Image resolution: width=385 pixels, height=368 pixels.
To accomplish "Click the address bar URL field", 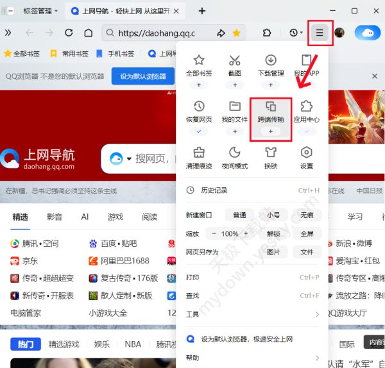I will point(160,33).
